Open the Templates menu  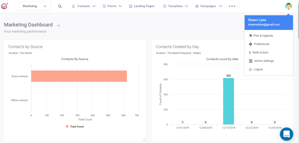click(175, 6)
